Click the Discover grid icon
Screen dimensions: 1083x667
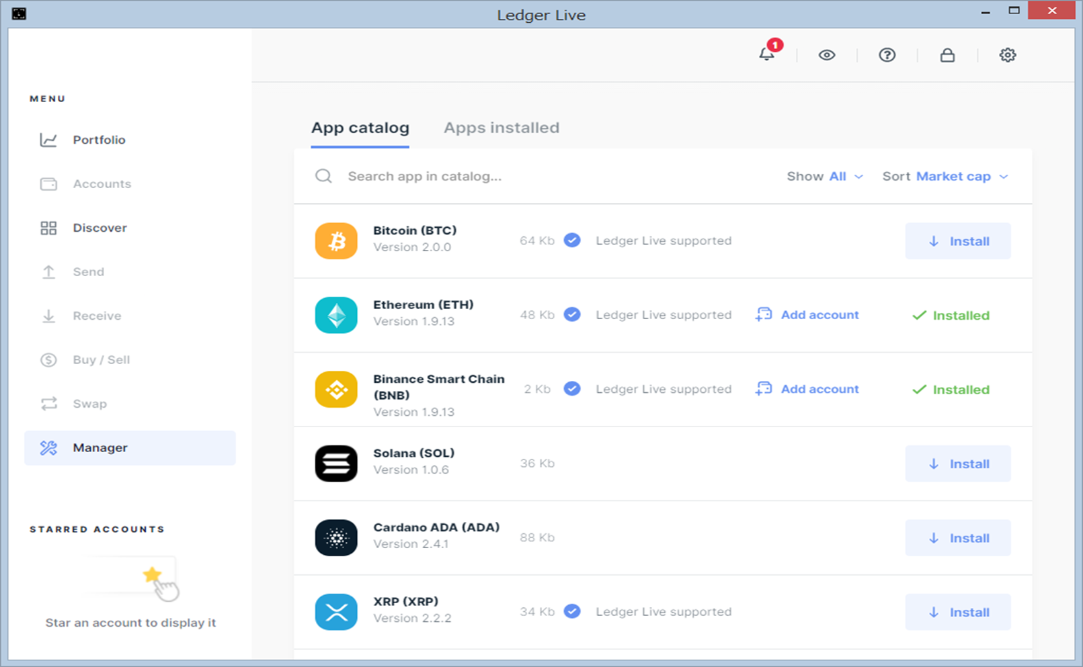point(48,228)
